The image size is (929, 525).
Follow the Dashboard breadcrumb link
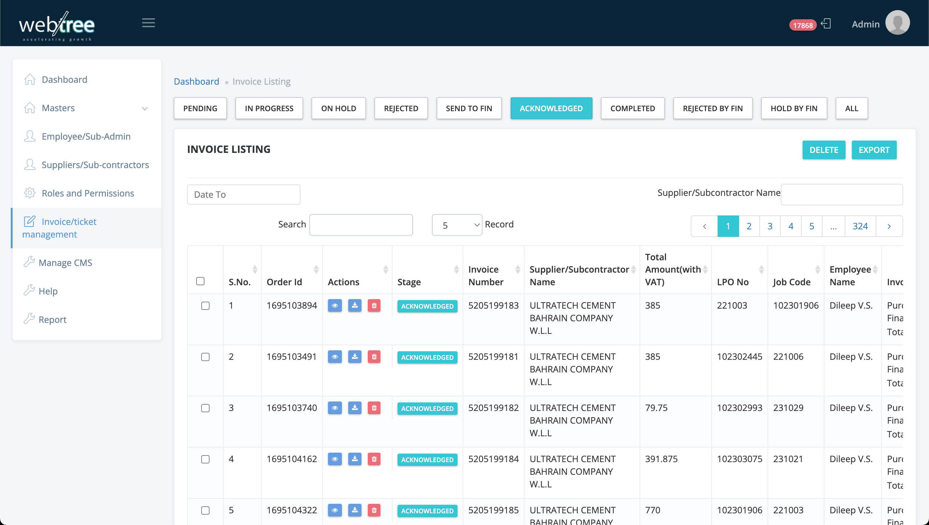click(x=196, y=81)
